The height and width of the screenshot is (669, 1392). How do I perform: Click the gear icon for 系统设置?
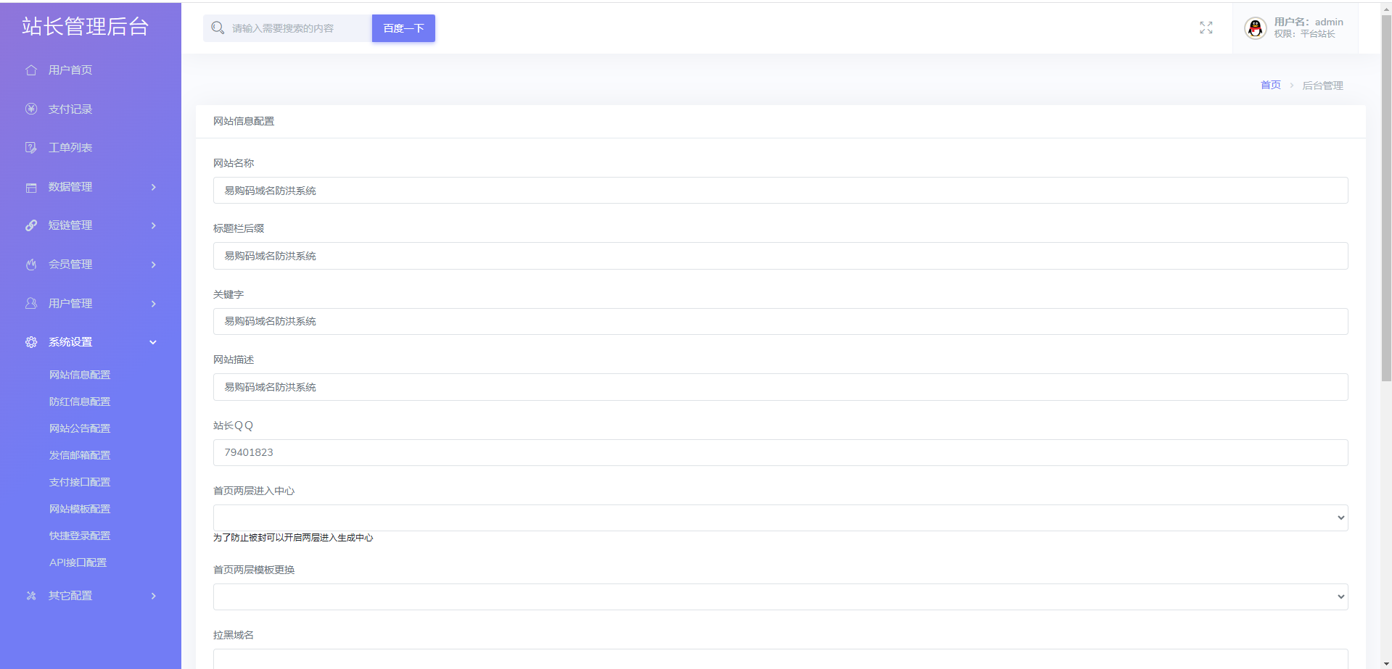[31, 342]
